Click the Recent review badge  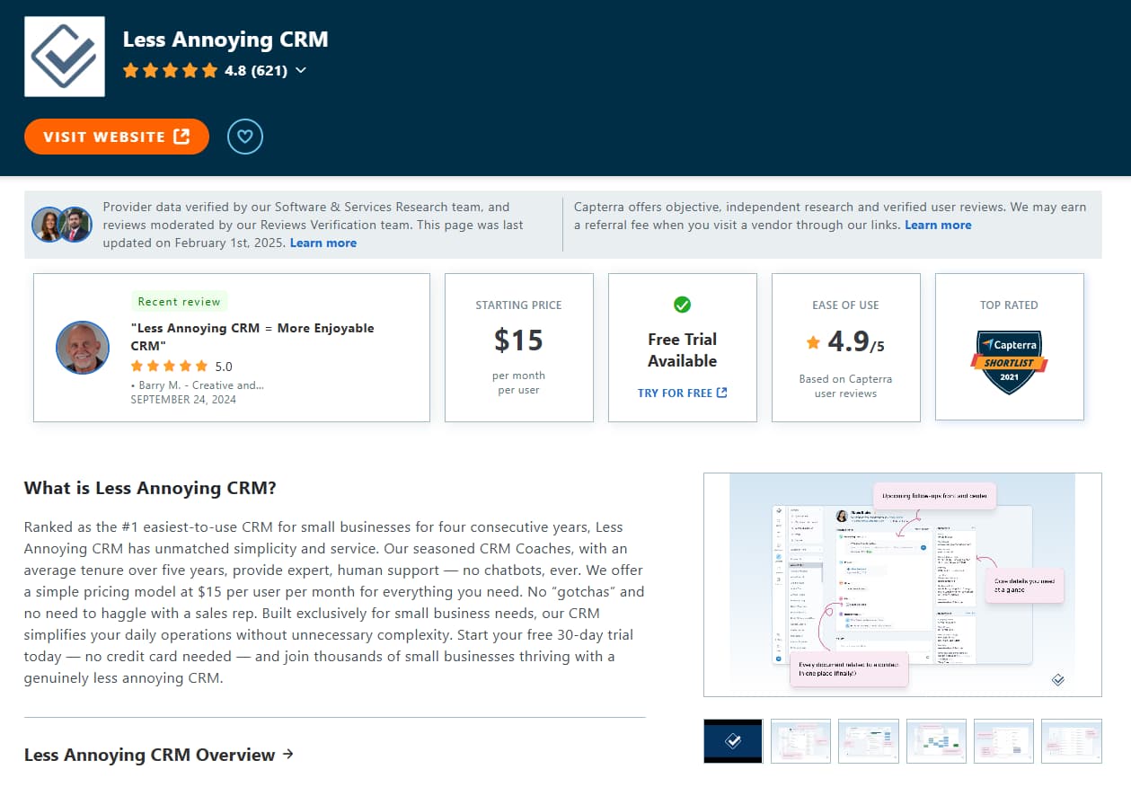180,302
